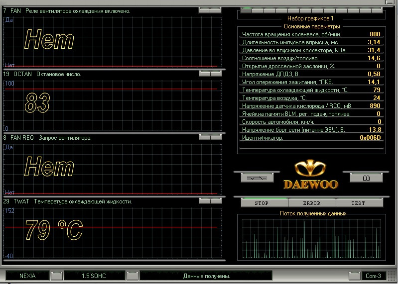Click left small button of FAN REQ graph header
The width and height of the screenshot is (398, 284).
click(205, 137)
